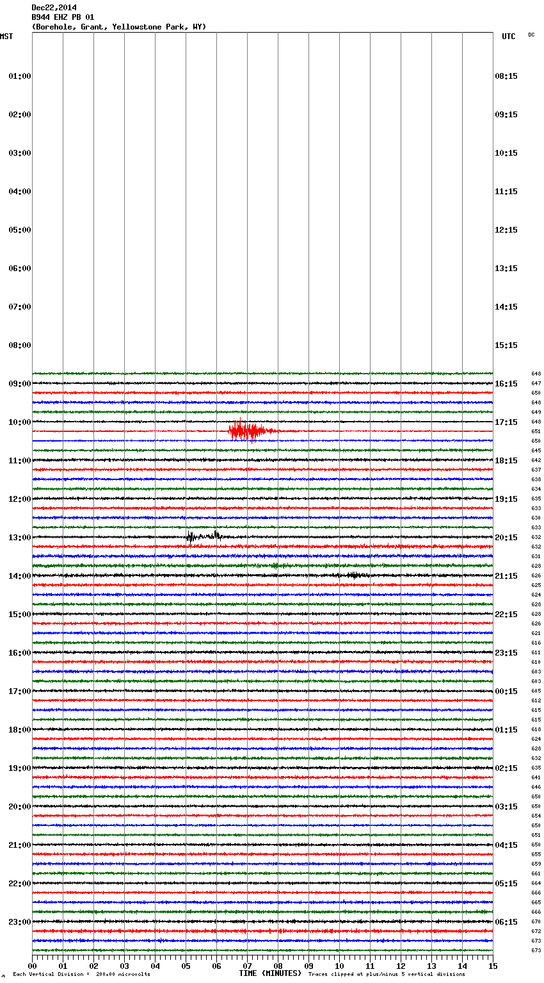
Task: Click the DC value 659 on the right
Action: [x=536, y=864]
